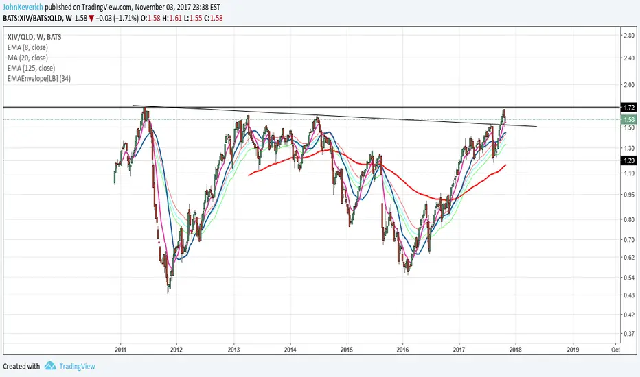The height and width of the screenshot is (377, 640).
Task: Click the 2018 time axis label
Action: [516, 350]
